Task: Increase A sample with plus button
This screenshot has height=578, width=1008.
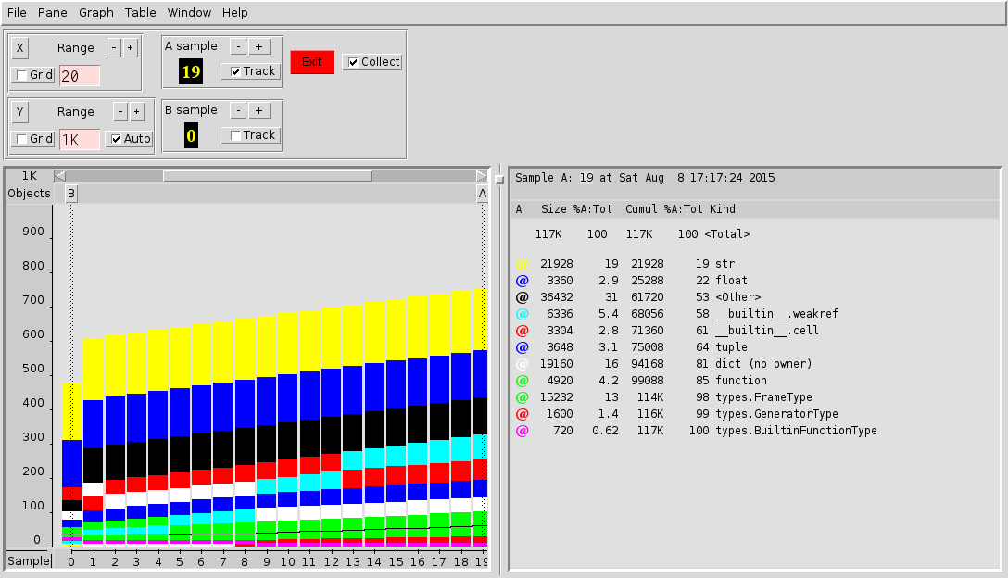Action: 258,46
